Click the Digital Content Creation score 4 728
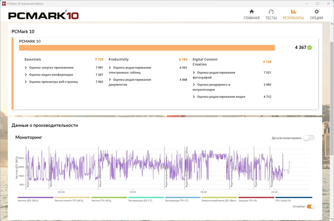Viewport: 334px width, 221px height. click(x=267, y=62)
